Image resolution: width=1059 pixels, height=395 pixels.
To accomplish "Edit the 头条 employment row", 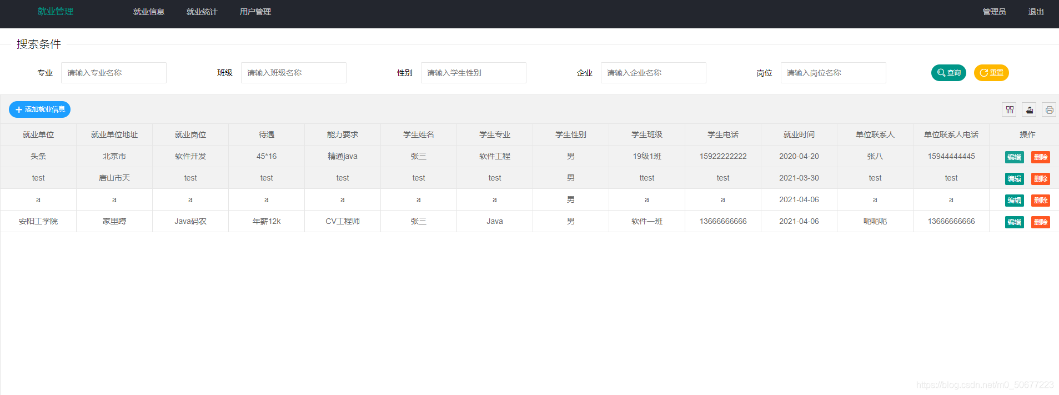I will coord(1014,157).
